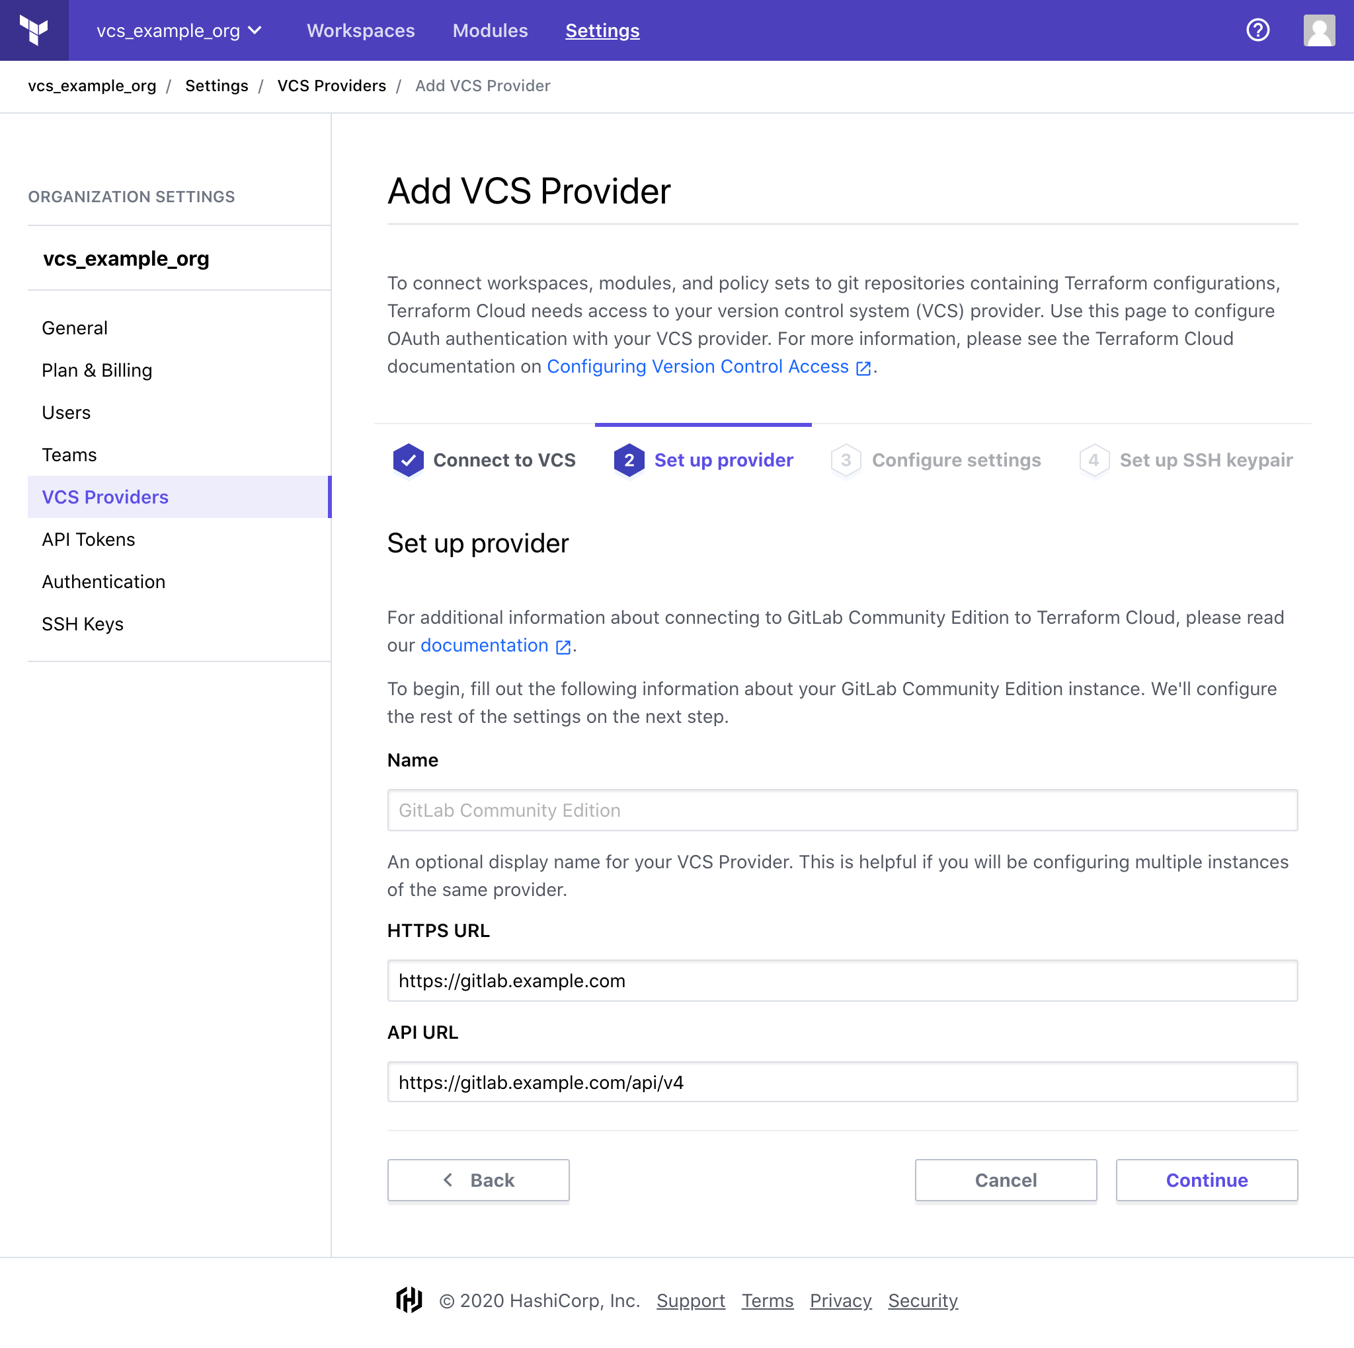
Task: Select Plan & Billing in sidebar
Action: [x=179, y=370]
